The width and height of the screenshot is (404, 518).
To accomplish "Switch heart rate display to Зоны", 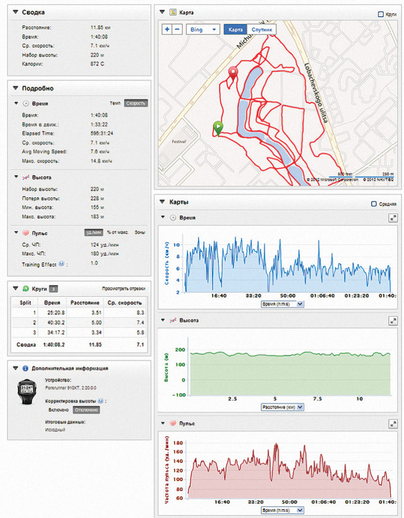I will [x=140, y=233].
